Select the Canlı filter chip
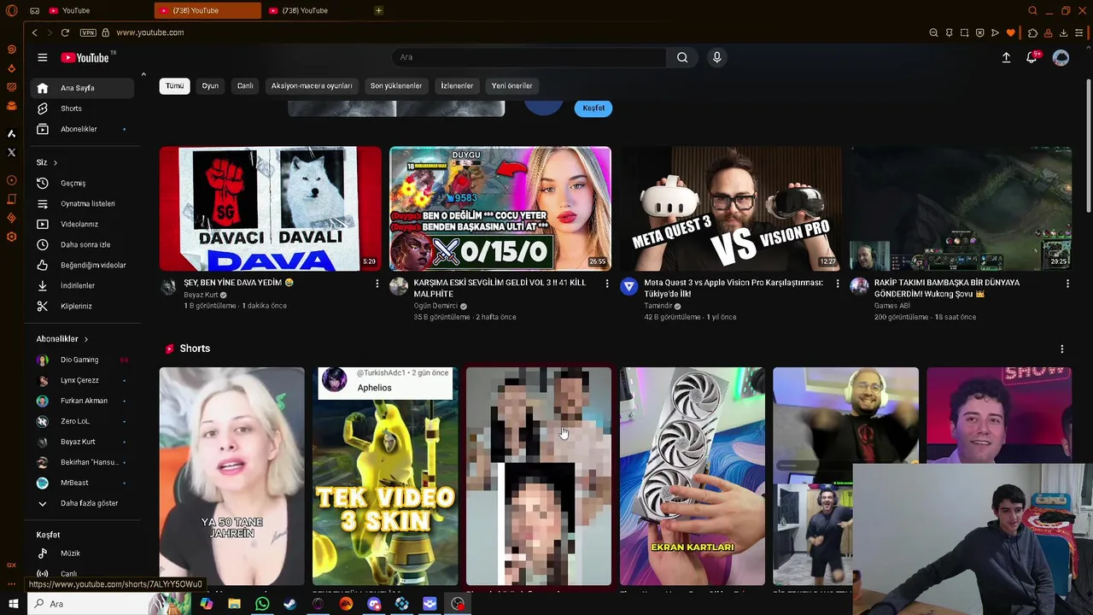Screen dimensions: 1093x615 click(245, 86)
